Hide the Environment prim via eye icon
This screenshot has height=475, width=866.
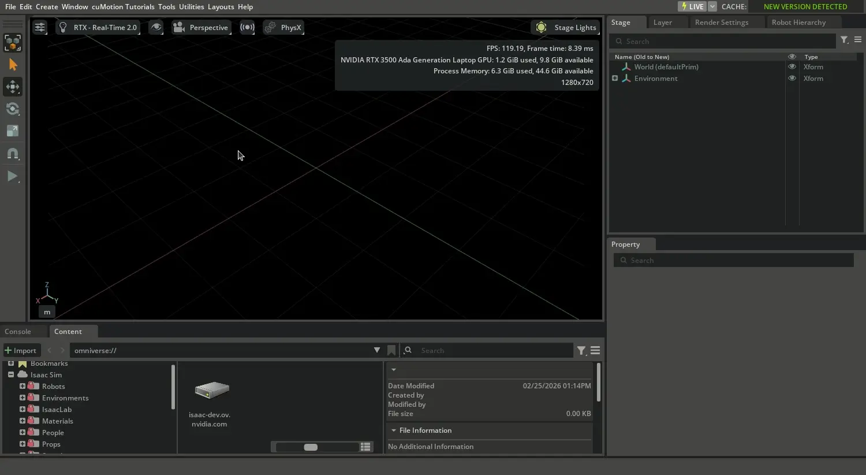(x=792, y=79)
